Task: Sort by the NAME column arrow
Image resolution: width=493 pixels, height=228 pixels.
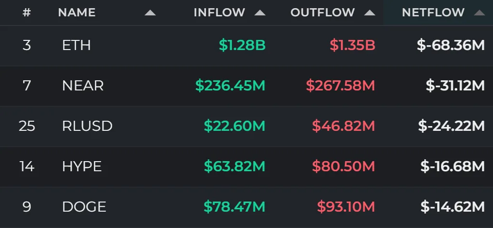Action: [x=150, y=13]
